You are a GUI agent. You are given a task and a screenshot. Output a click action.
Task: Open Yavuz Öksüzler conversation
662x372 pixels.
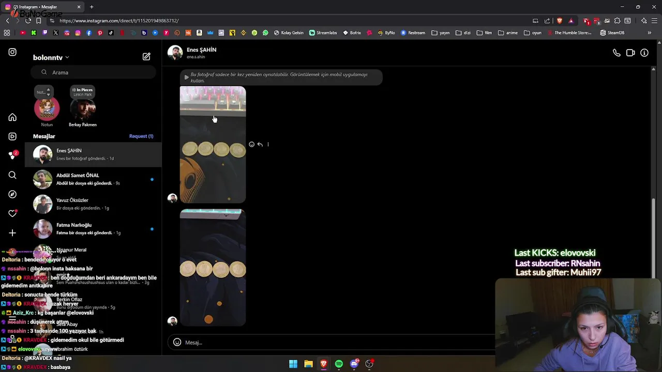[93, 204]
